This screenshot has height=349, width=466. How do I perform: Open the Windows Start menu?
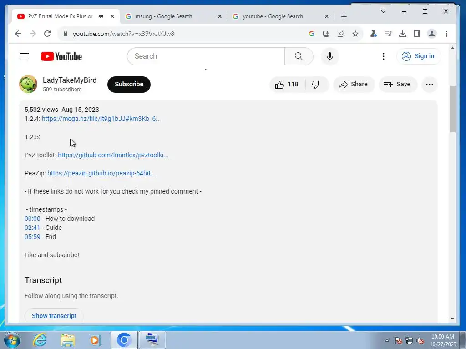12,340
